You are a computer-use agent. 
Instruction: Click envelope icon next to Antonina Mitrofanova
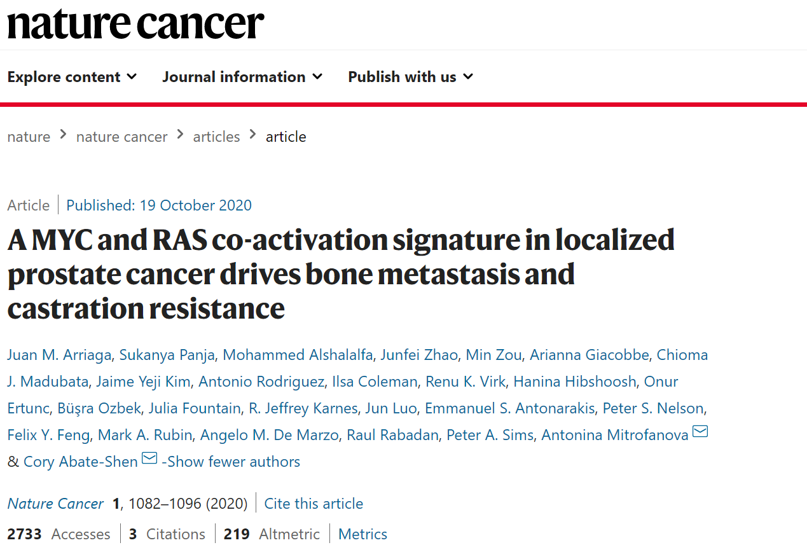pos(700,432)
